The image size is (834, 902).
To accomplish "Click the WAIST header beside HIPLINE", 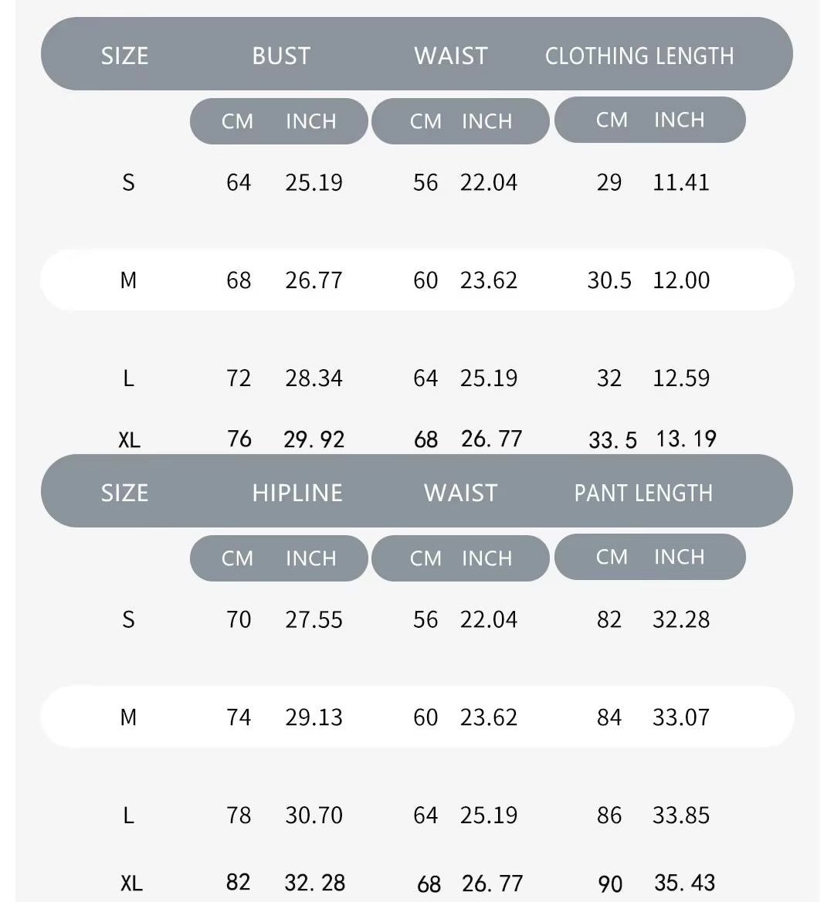I will pyautogui.click(x=461, y=493).
